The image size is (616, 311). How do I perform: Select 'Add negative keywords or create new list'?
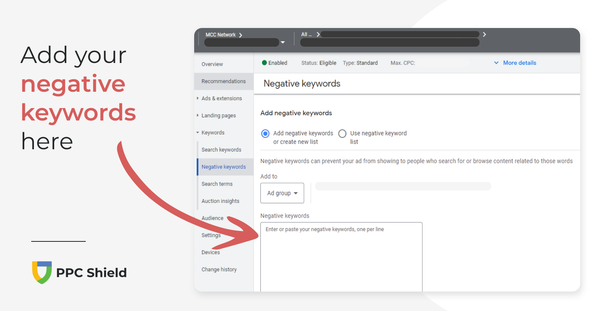tap(266, 134)
